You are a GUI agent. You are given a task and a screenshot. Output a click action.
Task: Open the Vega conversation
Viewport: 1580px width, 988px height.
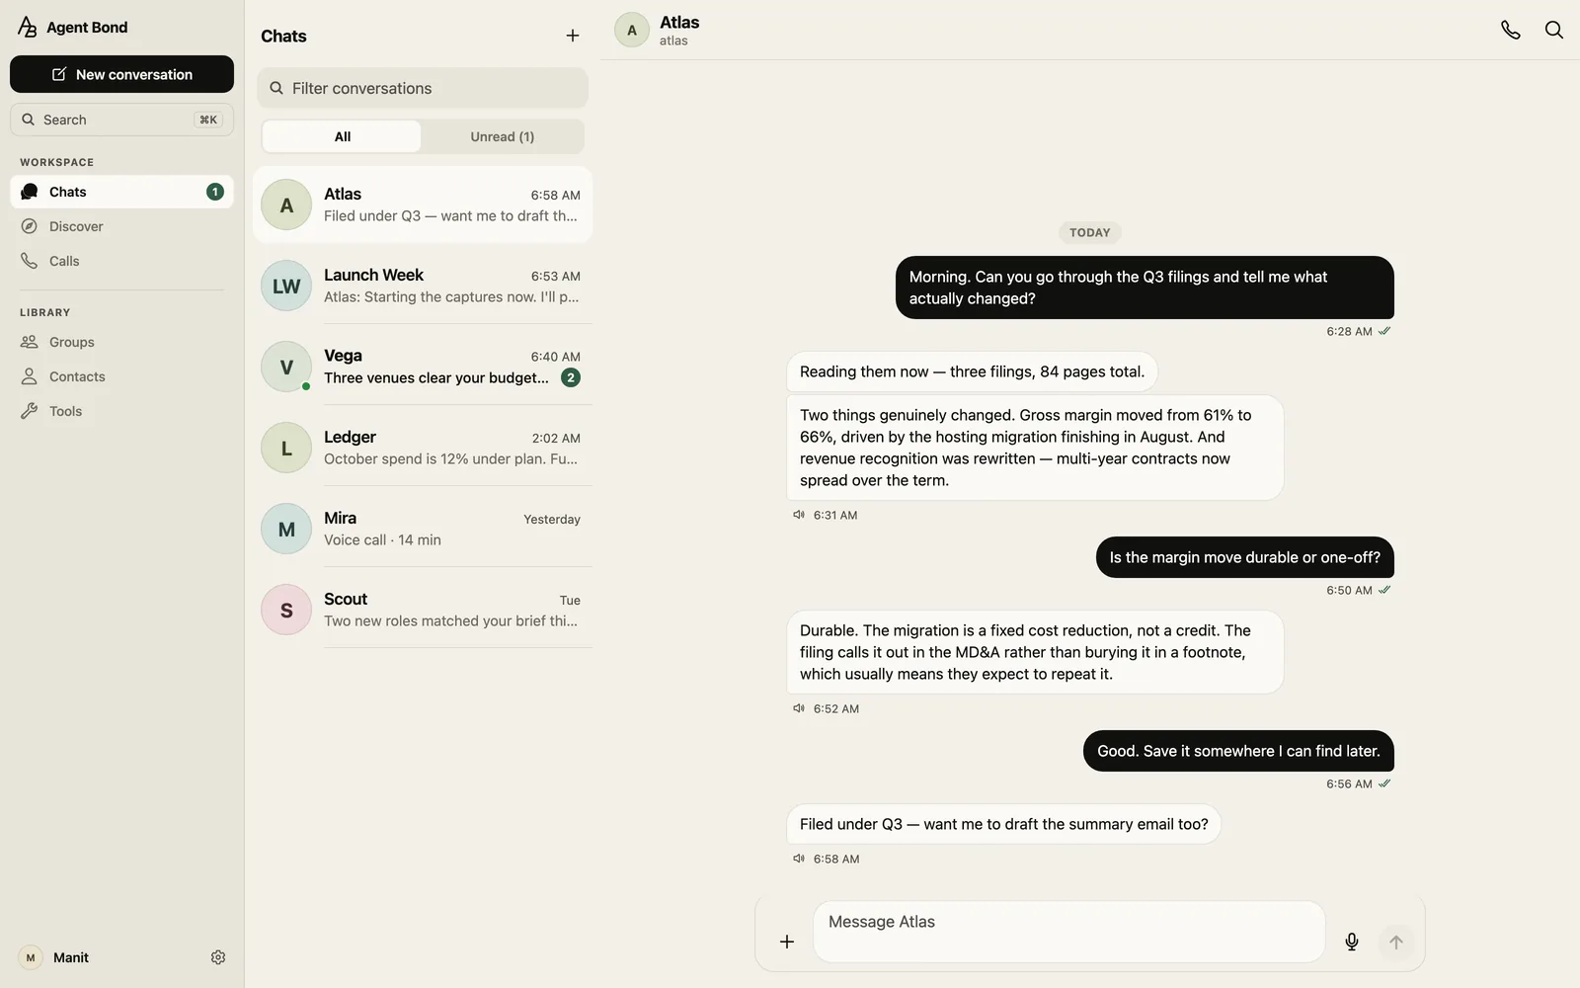click(423, 367)
